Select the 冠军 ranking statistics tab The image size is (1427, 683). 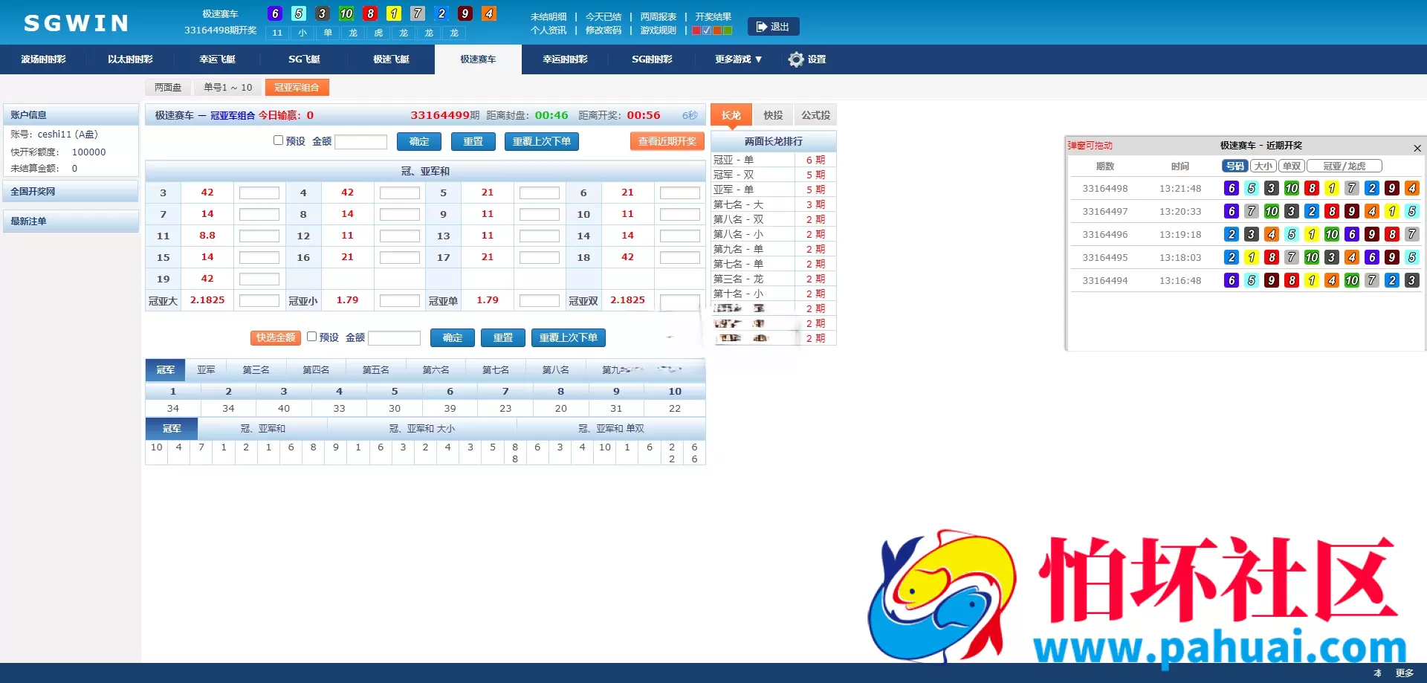coord(166,369)
